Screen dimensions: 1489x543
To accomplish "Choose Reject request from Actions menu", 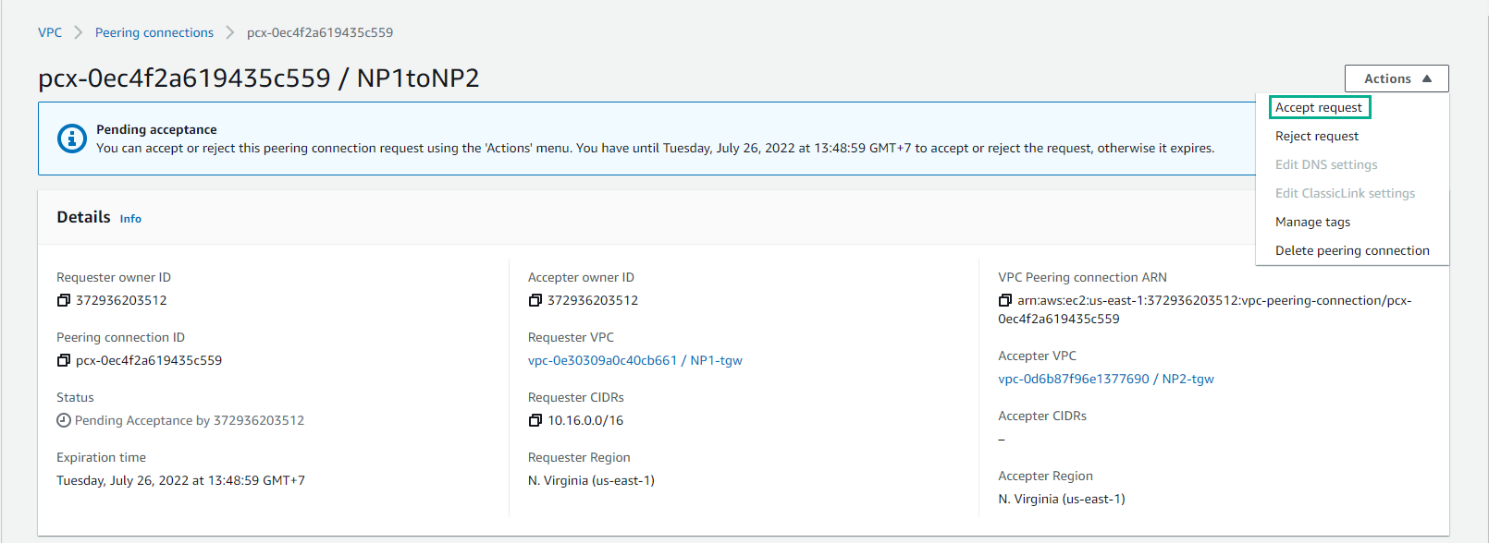I will [1317, 136].
